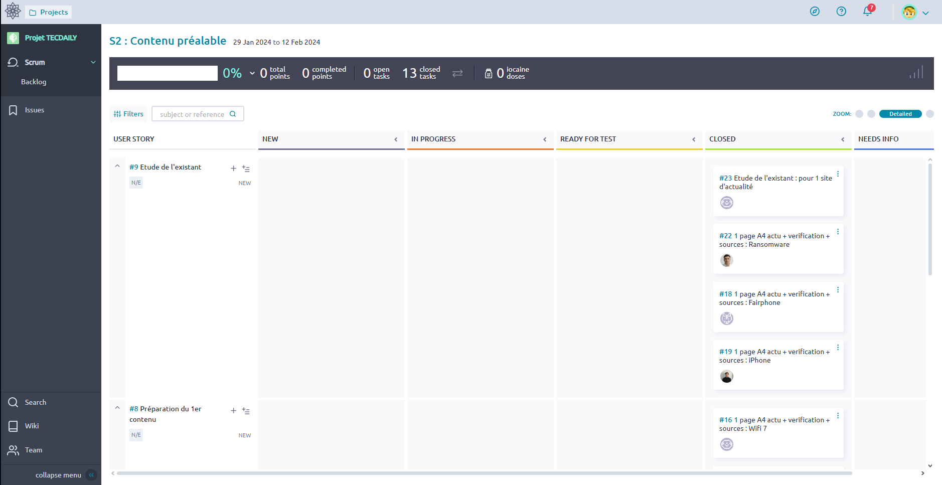Open Backlog in the sidebar
Screen dimensions: 942x485
click(x=34, y=82)
